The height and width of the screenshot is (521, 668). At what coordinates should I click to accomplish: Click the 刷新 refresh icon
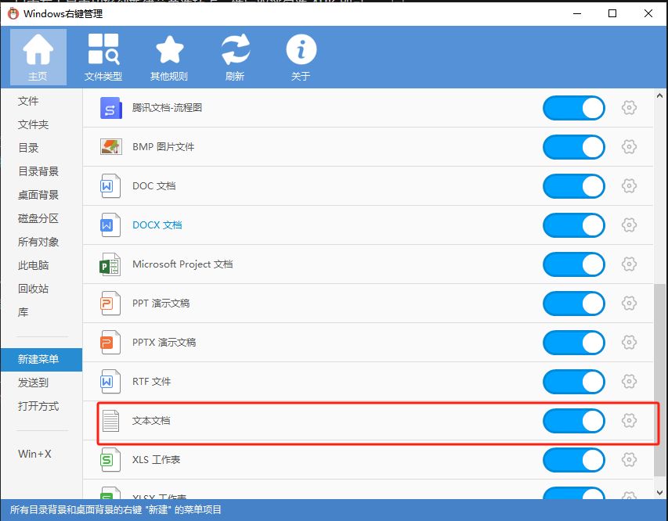click(x=235, y=57)
